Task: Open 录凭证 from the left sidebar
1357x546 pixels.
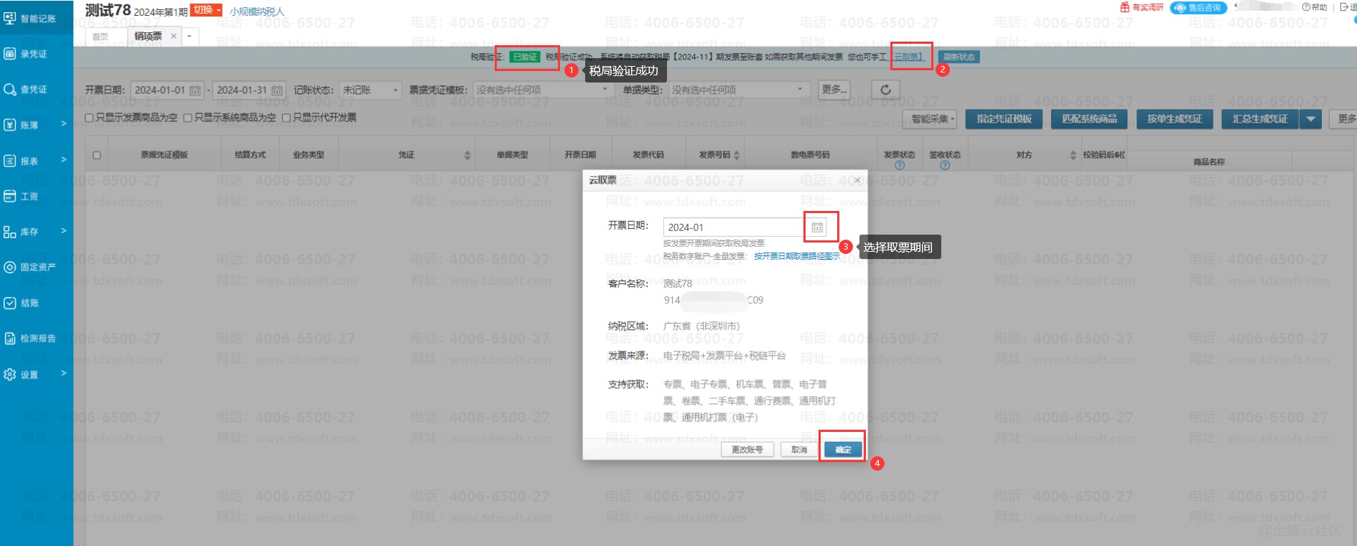Action: pyautogui.click(x=34, y=54)
